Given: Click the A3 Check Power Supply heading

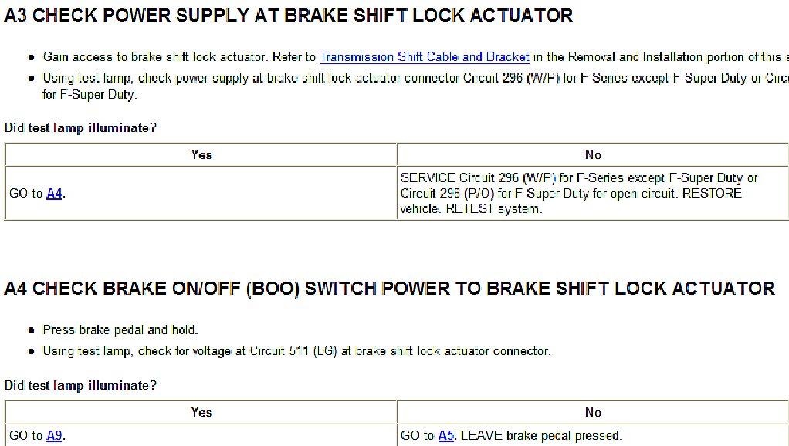Looking at the screenshot, I should point(289,15).
